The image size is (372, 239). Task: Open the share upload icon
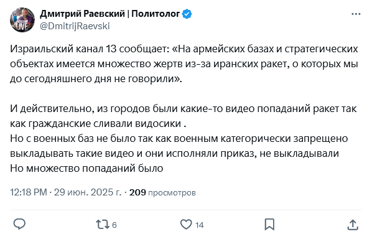pyautogui.click(x=353, y=225)
